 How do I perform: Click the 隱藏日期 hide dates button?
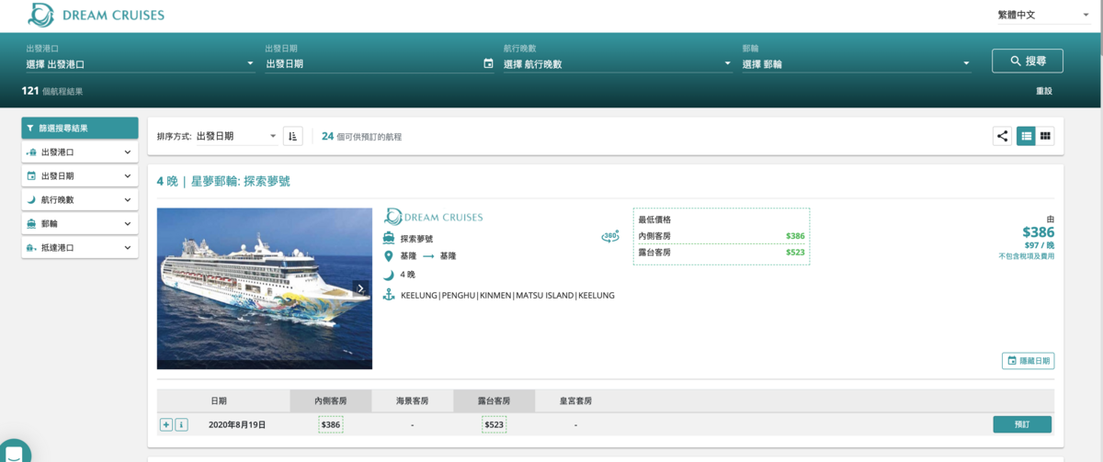point(1028,361)
